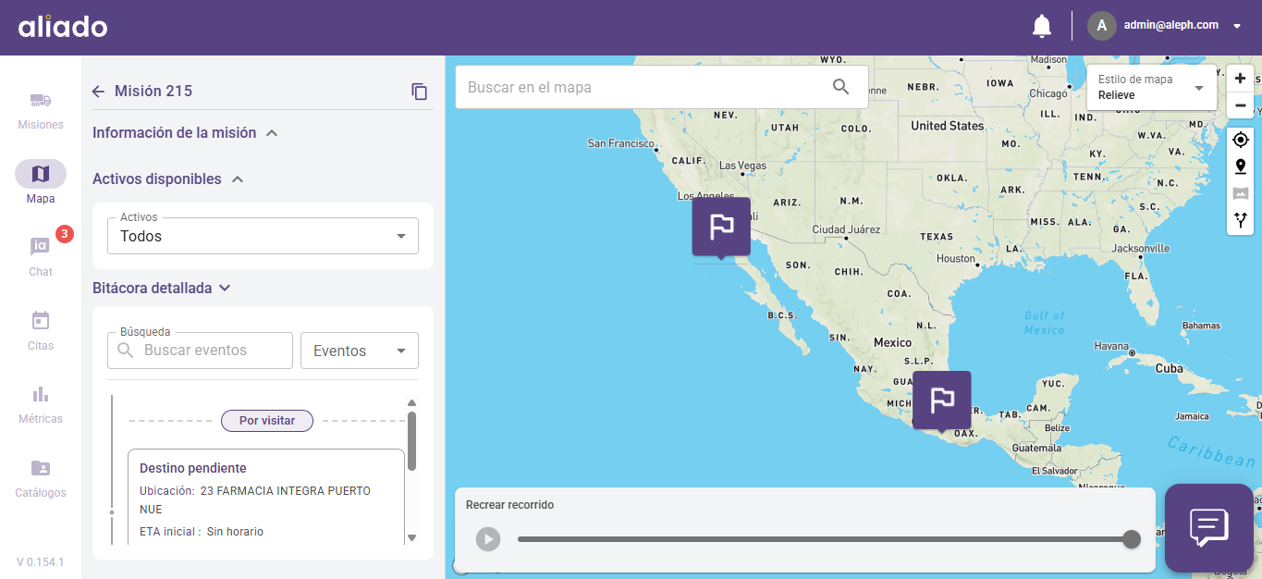Go to Misiones in the sidebar

point(41,110)
